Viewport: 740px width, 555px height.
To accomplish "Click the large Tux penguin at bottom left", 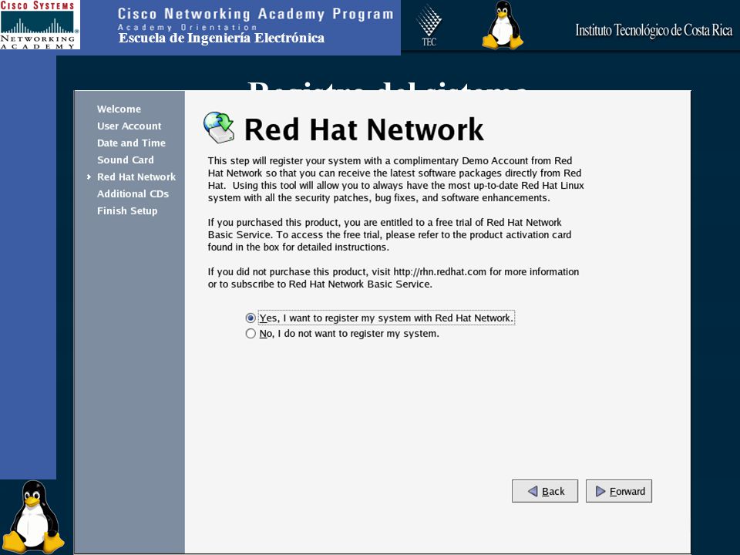I will (x=33, y=517).
